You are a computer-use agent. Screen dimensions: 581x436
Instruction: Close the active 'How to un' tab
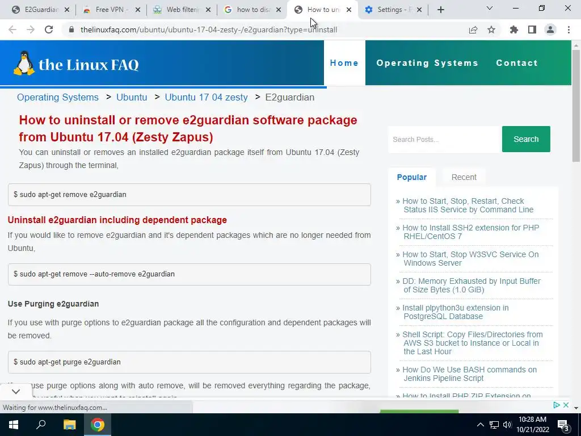[349, 10]
